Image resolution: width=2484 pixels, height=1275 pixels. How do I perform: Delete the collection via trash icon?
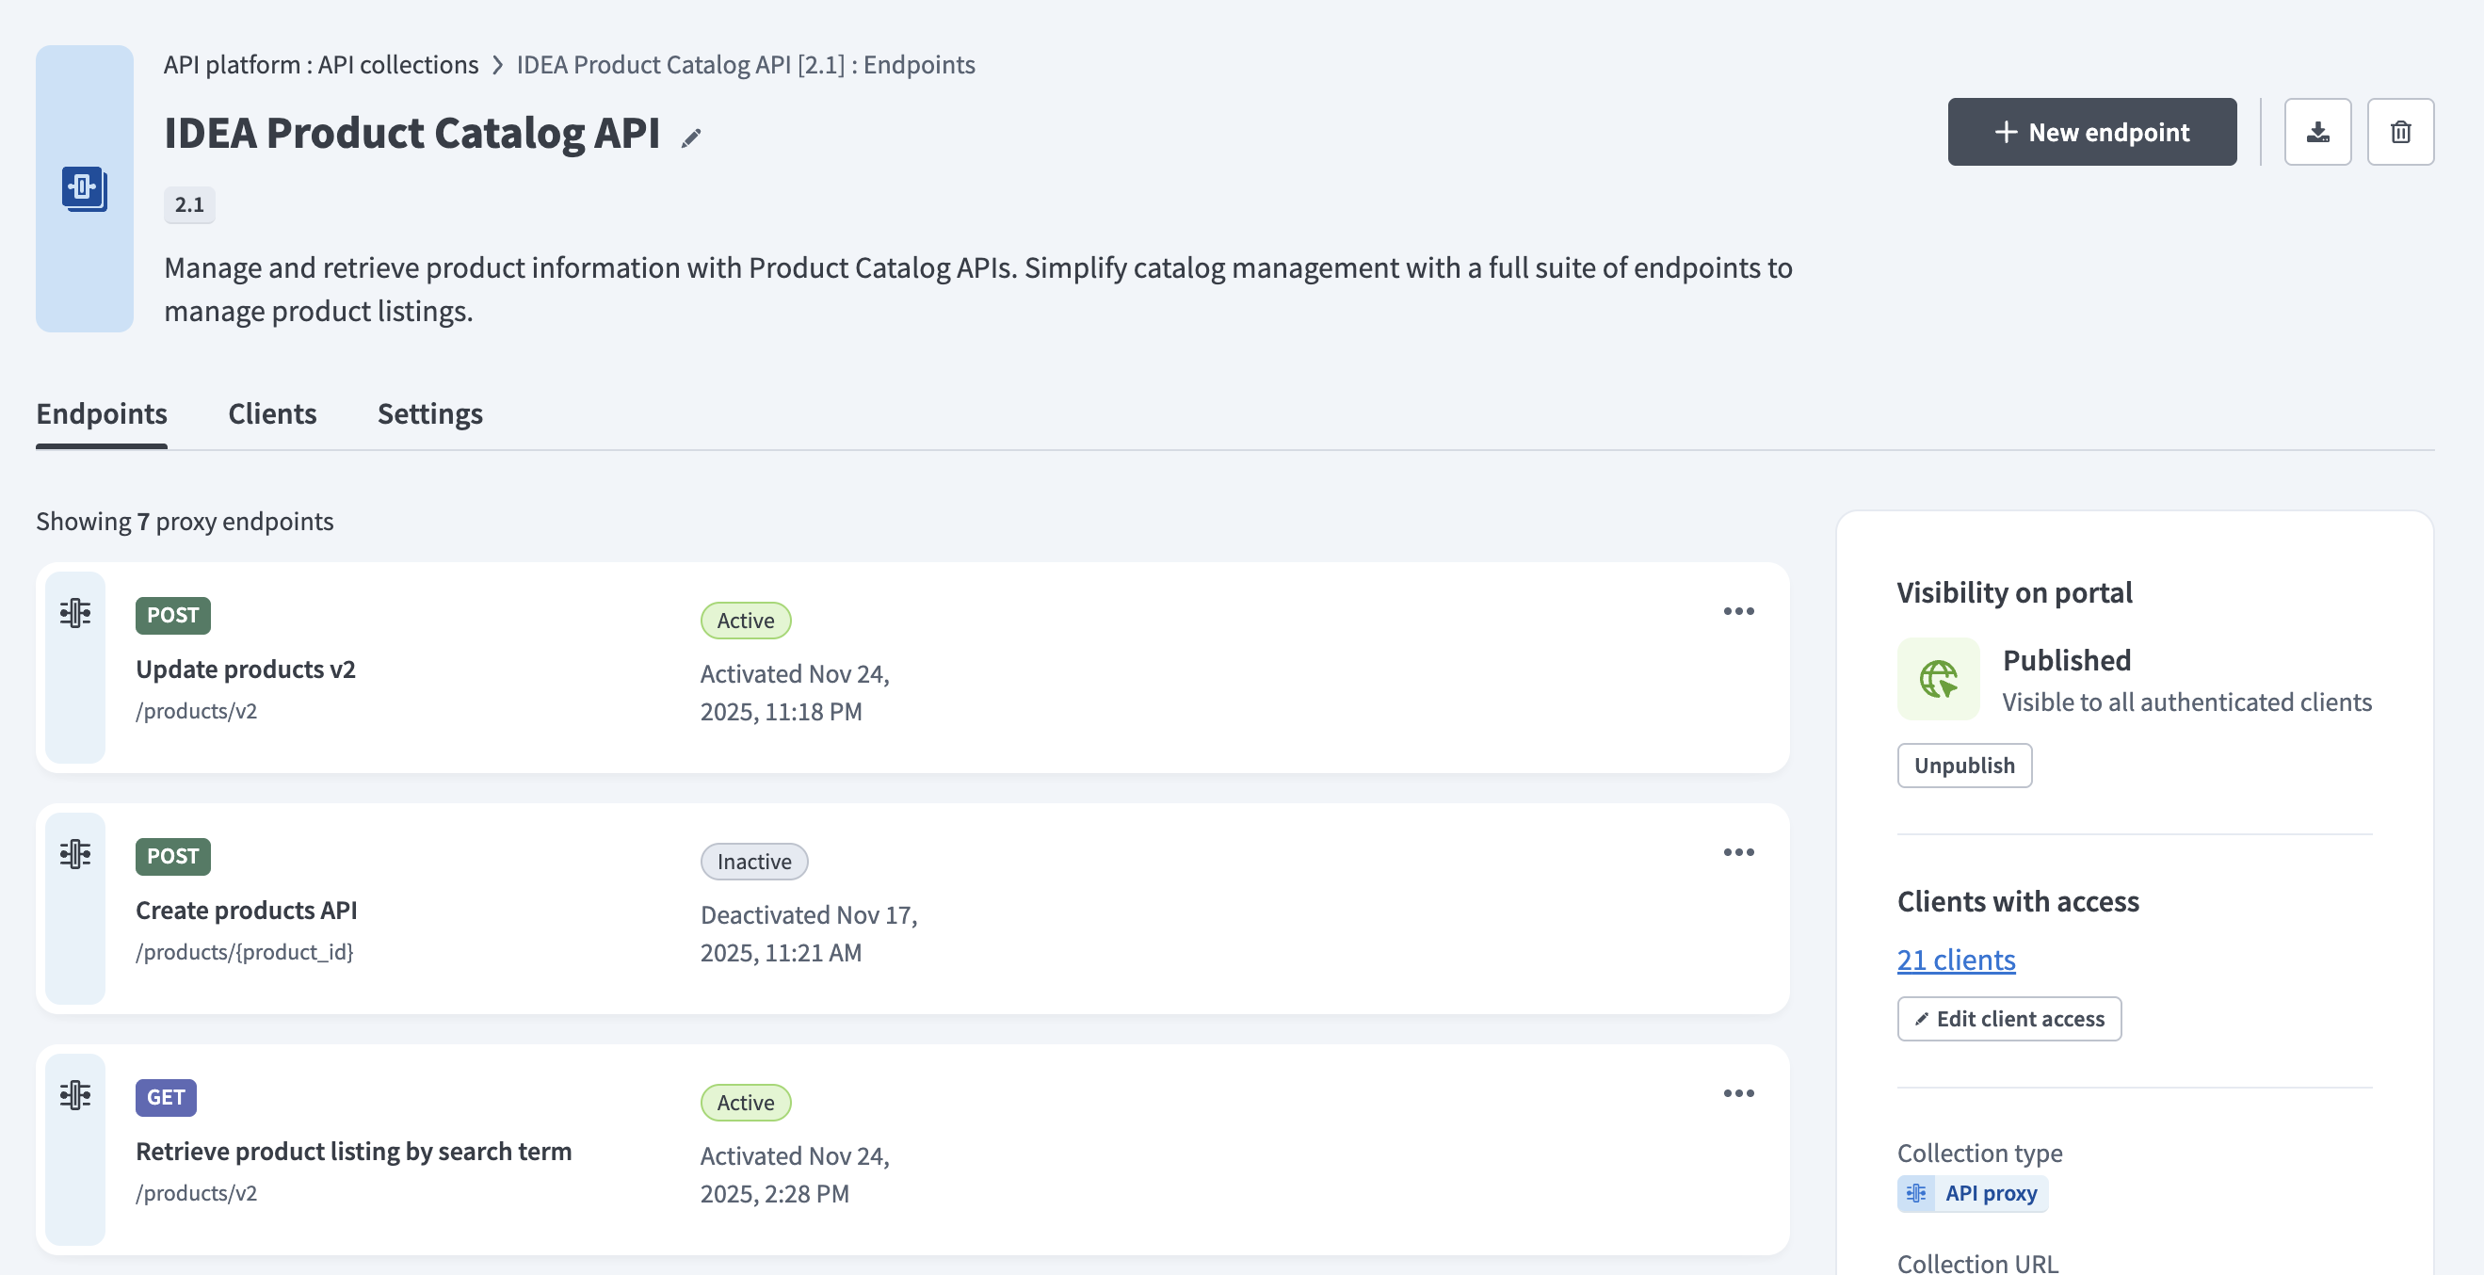click(2400, 132)
